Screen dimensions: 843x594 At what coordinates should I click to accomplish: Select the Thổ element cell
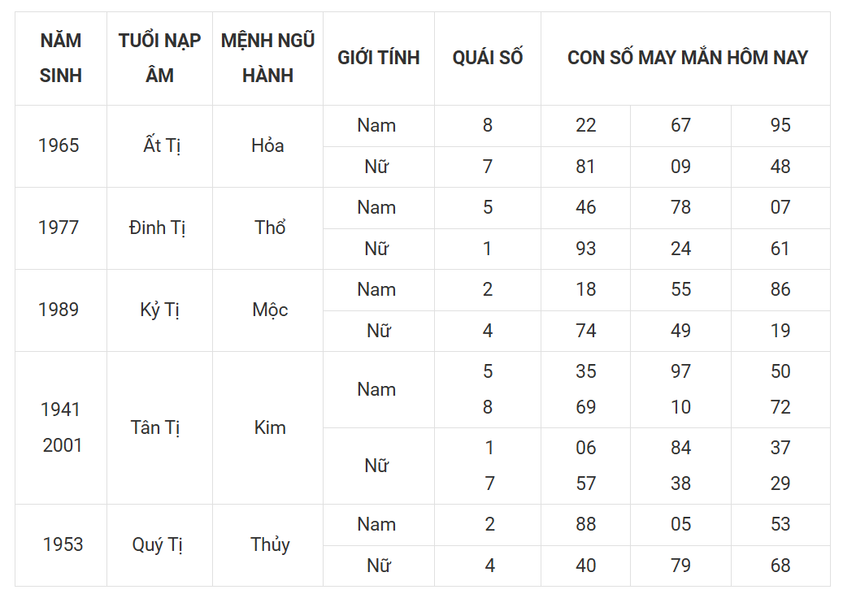click(x=267, y=228)
